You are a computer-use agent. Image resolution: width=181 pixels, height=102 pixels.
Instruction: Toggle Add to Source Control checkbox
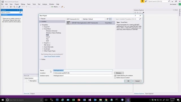click(115, 78)
